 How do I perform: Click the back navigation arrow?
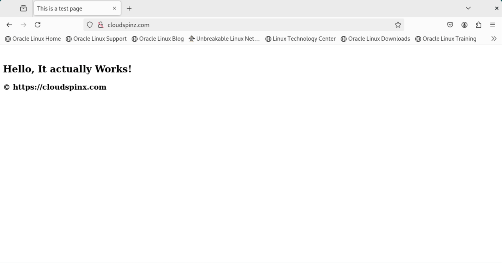[9, 25]
